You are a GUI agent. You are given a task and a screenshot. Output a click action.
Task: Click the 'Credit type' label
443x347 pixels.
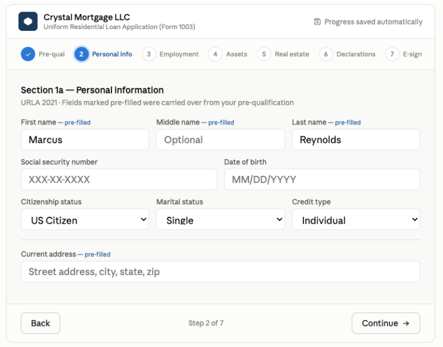point(312,201)
